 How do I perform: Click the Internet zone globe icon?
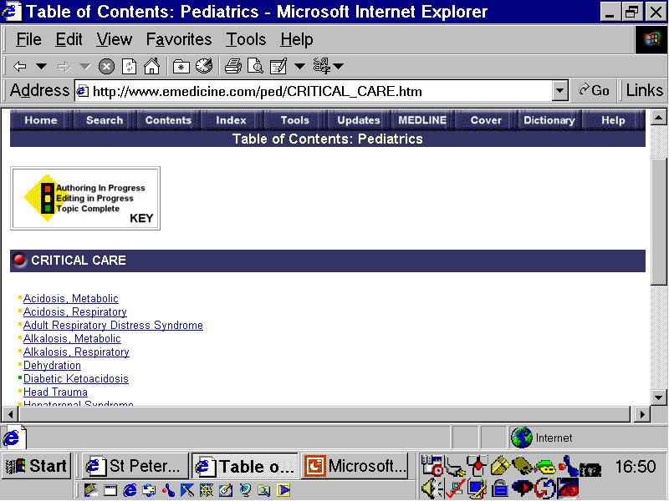click(x=521, y=438)
